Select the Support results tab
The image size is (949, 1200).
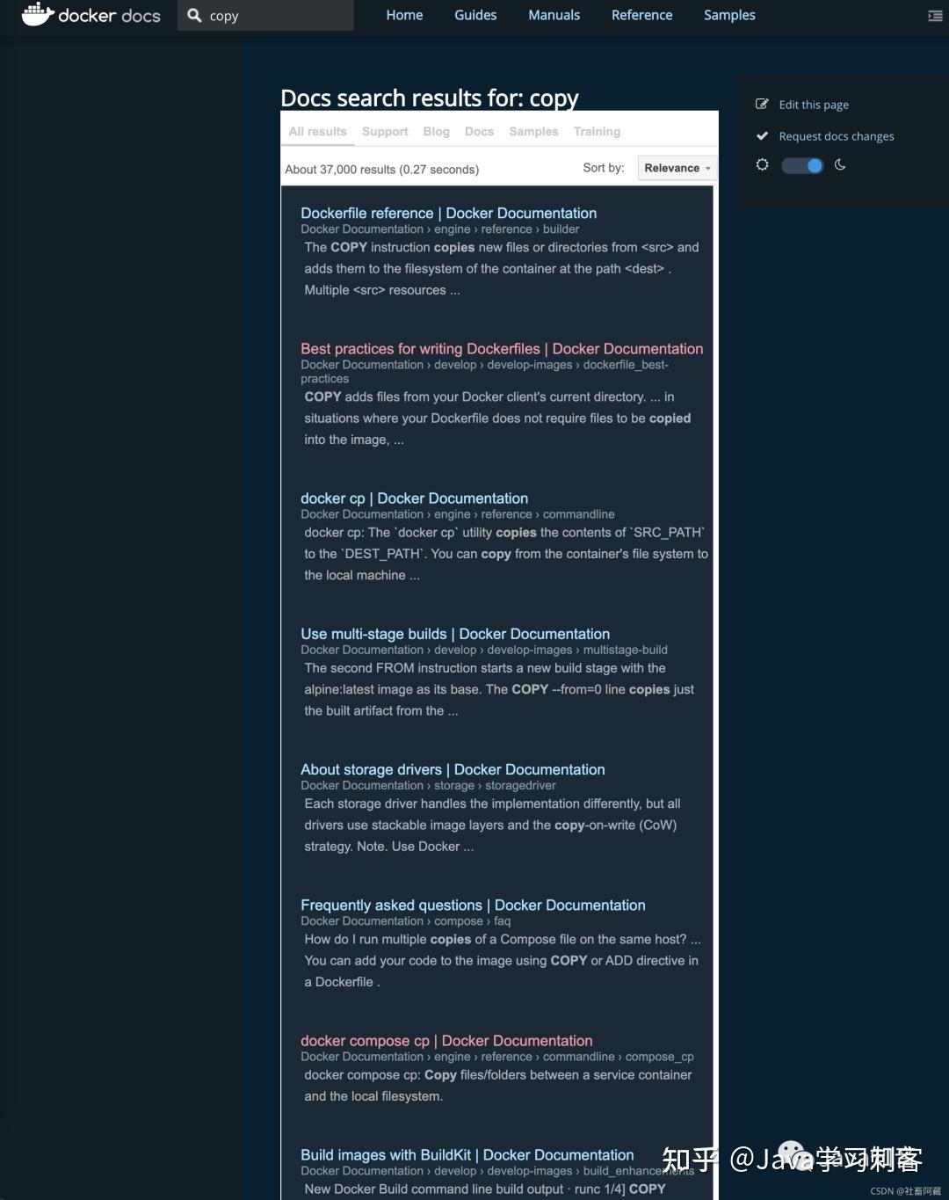point(385,131)
